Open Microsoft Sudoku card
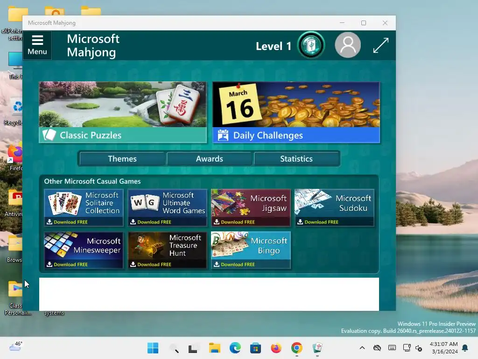This screenshot has height=359, width=478. 334,208
